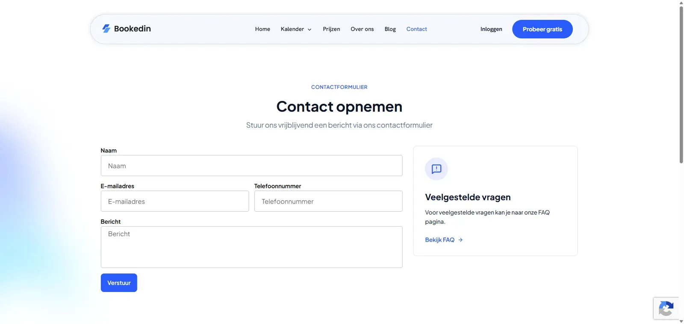Click the reCAPTCHA badge icon
Viewport: 684px width, 324px height.
point(666,309)
